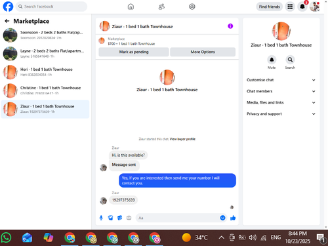Open the Facebook home logo

(8, 7)
